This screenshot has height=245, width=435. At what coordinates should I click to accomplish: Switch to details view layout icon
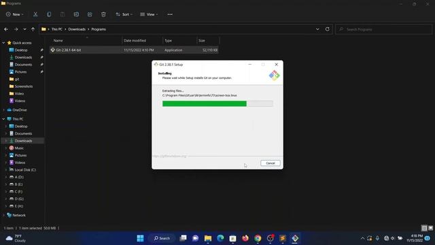pos(424,228)
